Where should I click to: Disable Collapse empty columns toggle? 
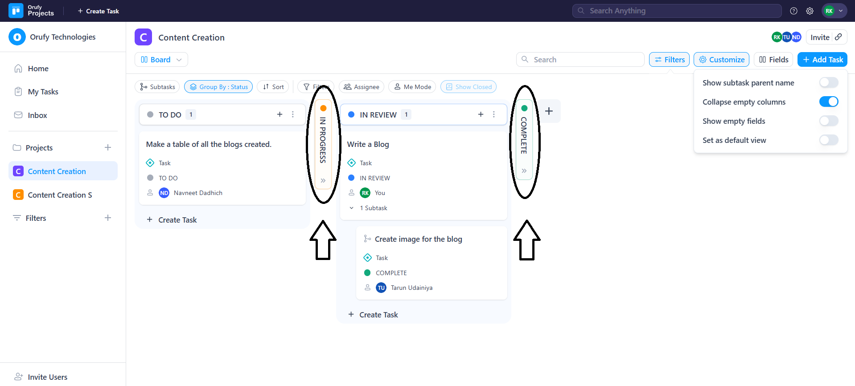coord(828,102)
